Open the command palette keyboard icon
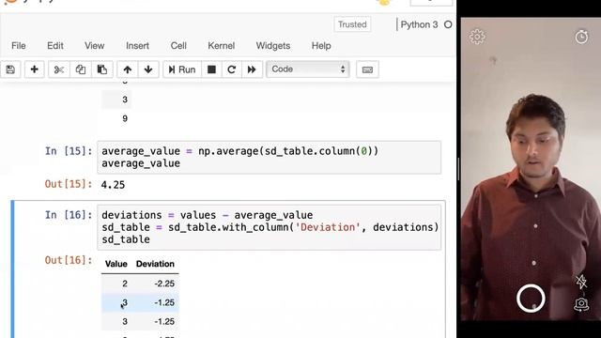The width and height of the screenshot is (601, 338). [367, 69]
